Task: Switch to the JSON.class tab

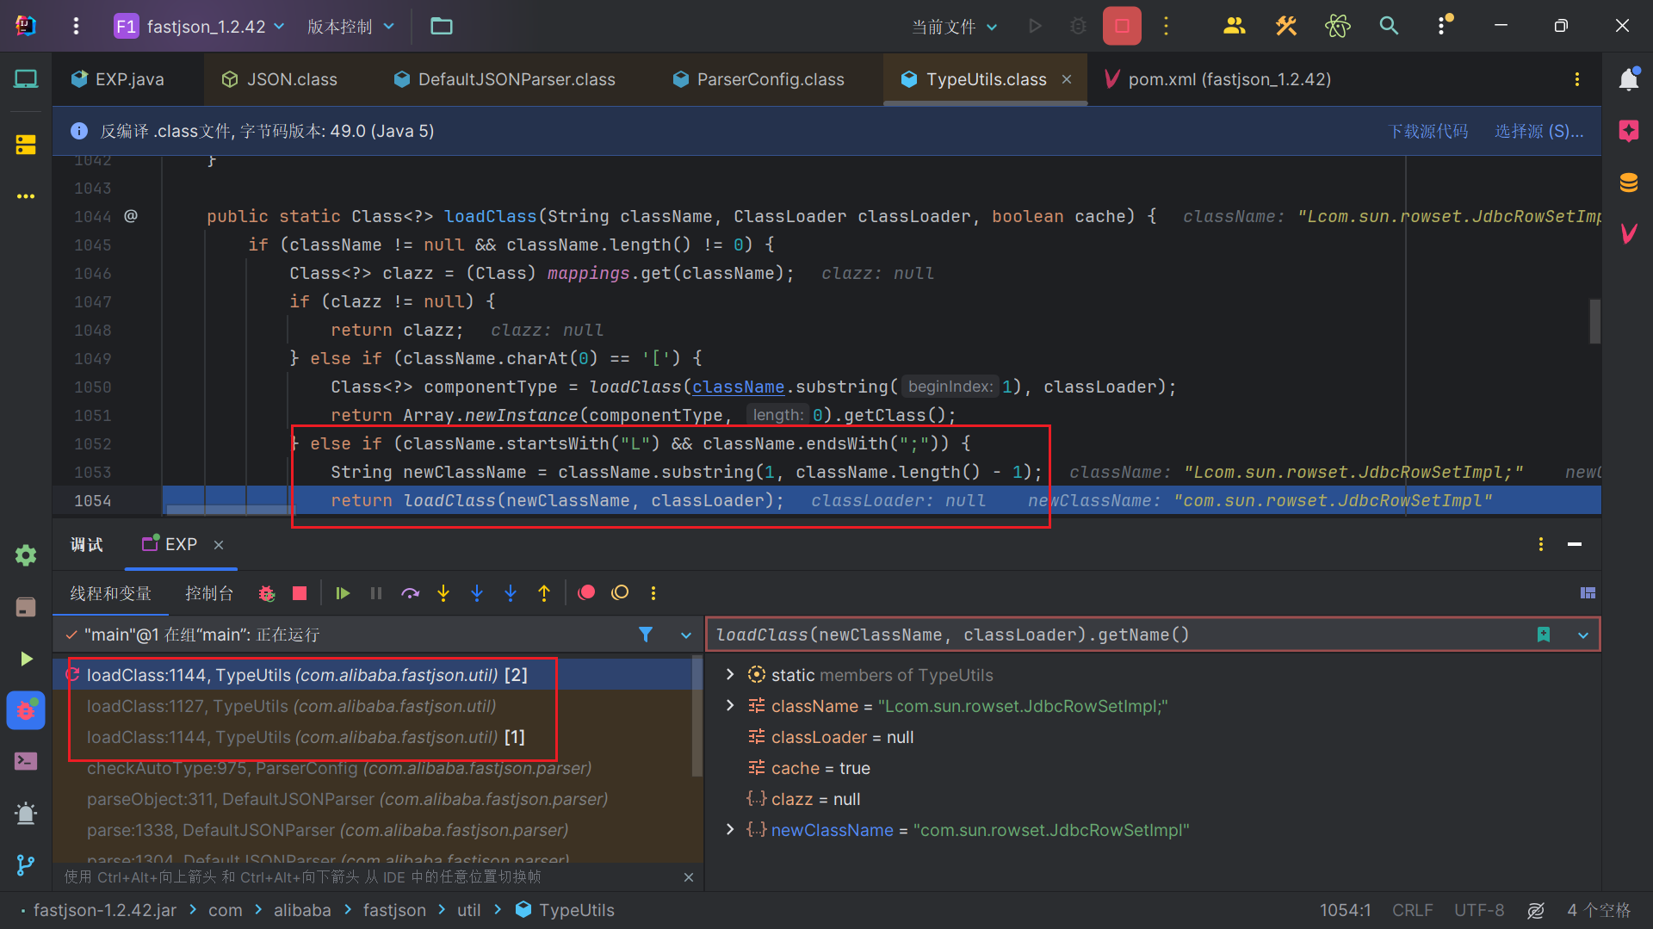Action: pos(280,79)
